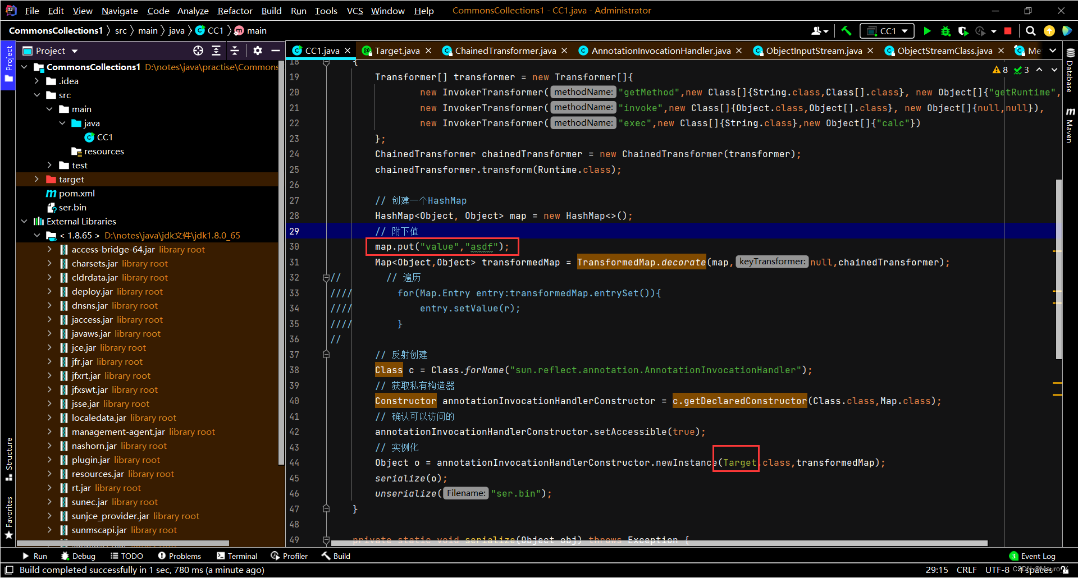This screenshot has width=1078, height=578.
Task: Open the Event Log
Action: point(1033,556)
